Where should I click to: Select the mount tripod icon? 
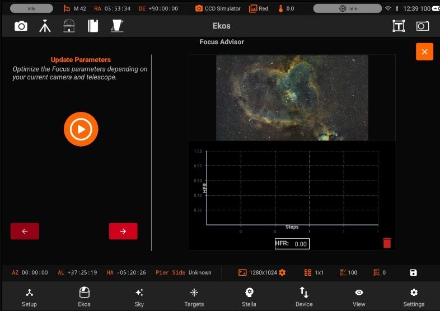45,26
